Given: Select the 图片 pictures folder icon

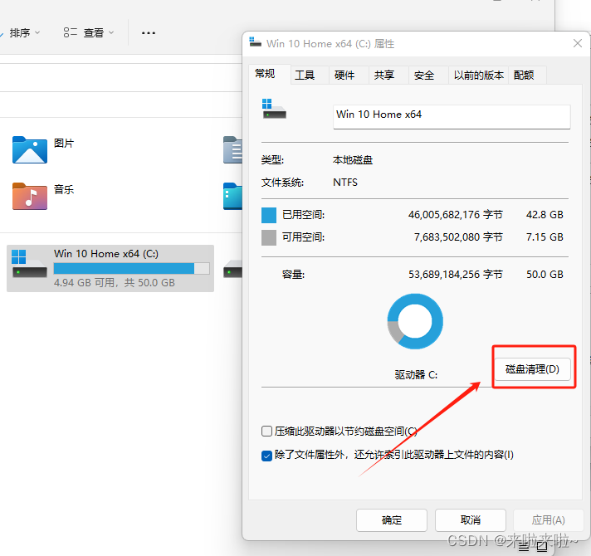Looking at the screenshot, I should [30, 149].
